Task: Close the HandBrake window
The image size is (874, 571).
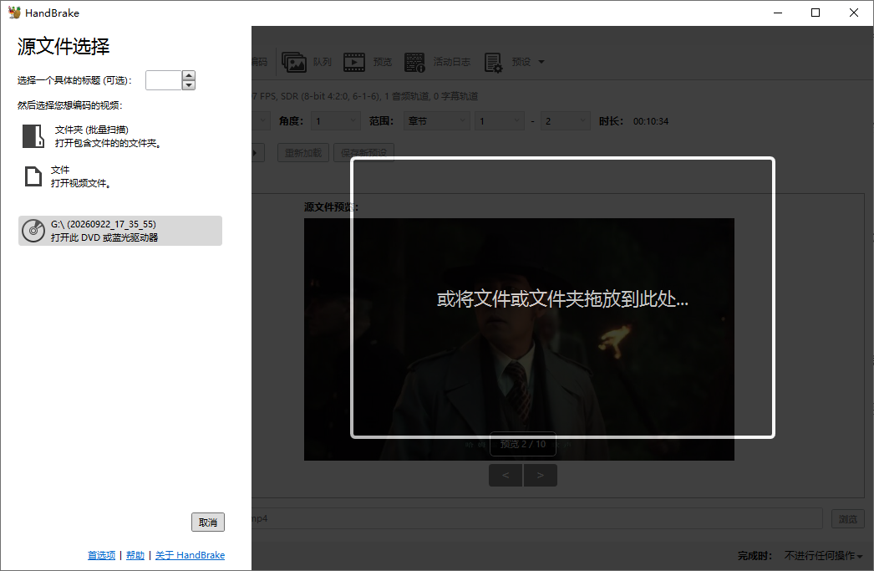Action: point(853,13)
